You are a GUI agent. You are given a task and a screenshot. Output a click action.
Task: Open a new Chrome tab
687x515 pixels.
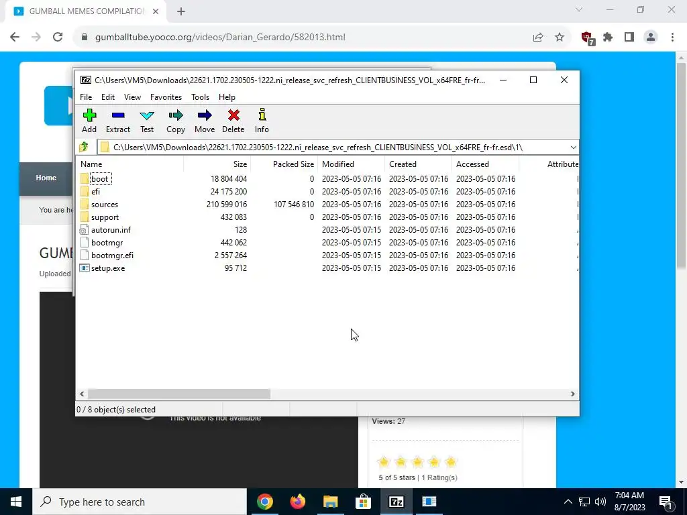coord(181,12)
